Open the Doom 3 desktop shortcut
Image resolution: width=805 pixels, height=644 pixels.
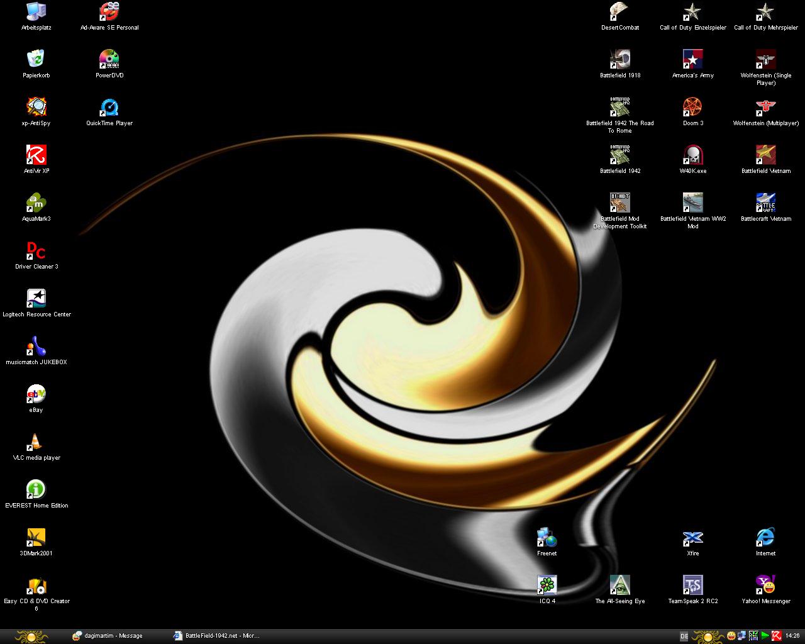(x=692, y=108)
